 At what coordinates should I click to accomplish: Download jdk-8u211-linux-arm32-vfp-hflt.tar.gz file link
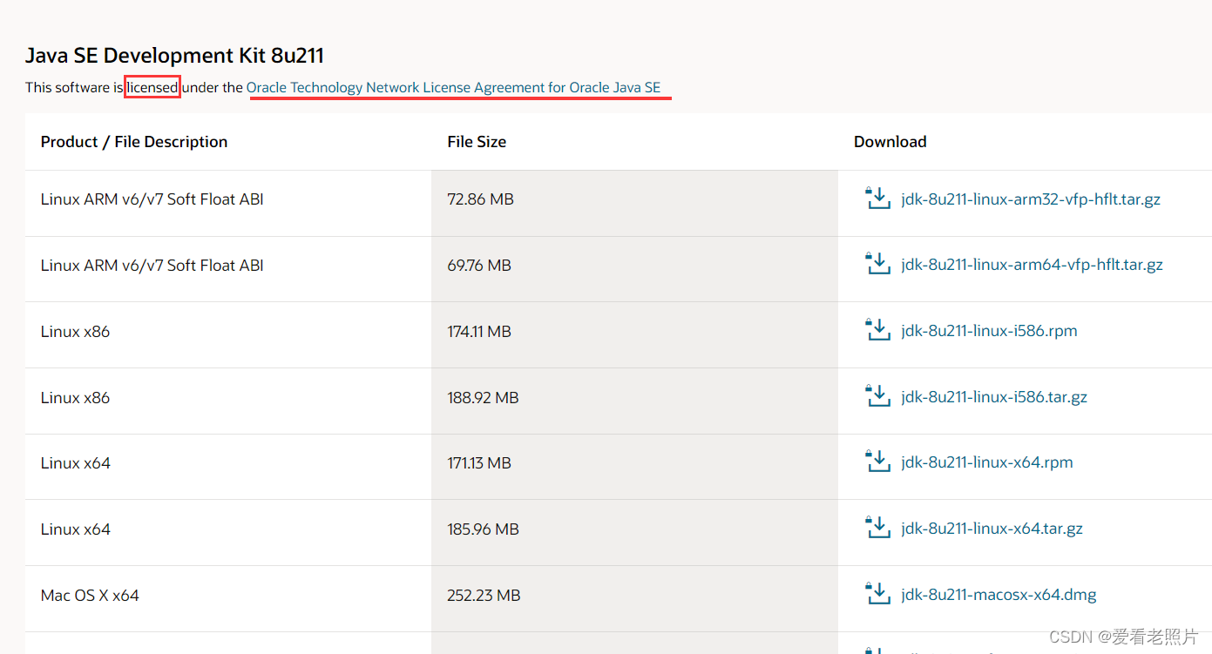pos(1031,199)
